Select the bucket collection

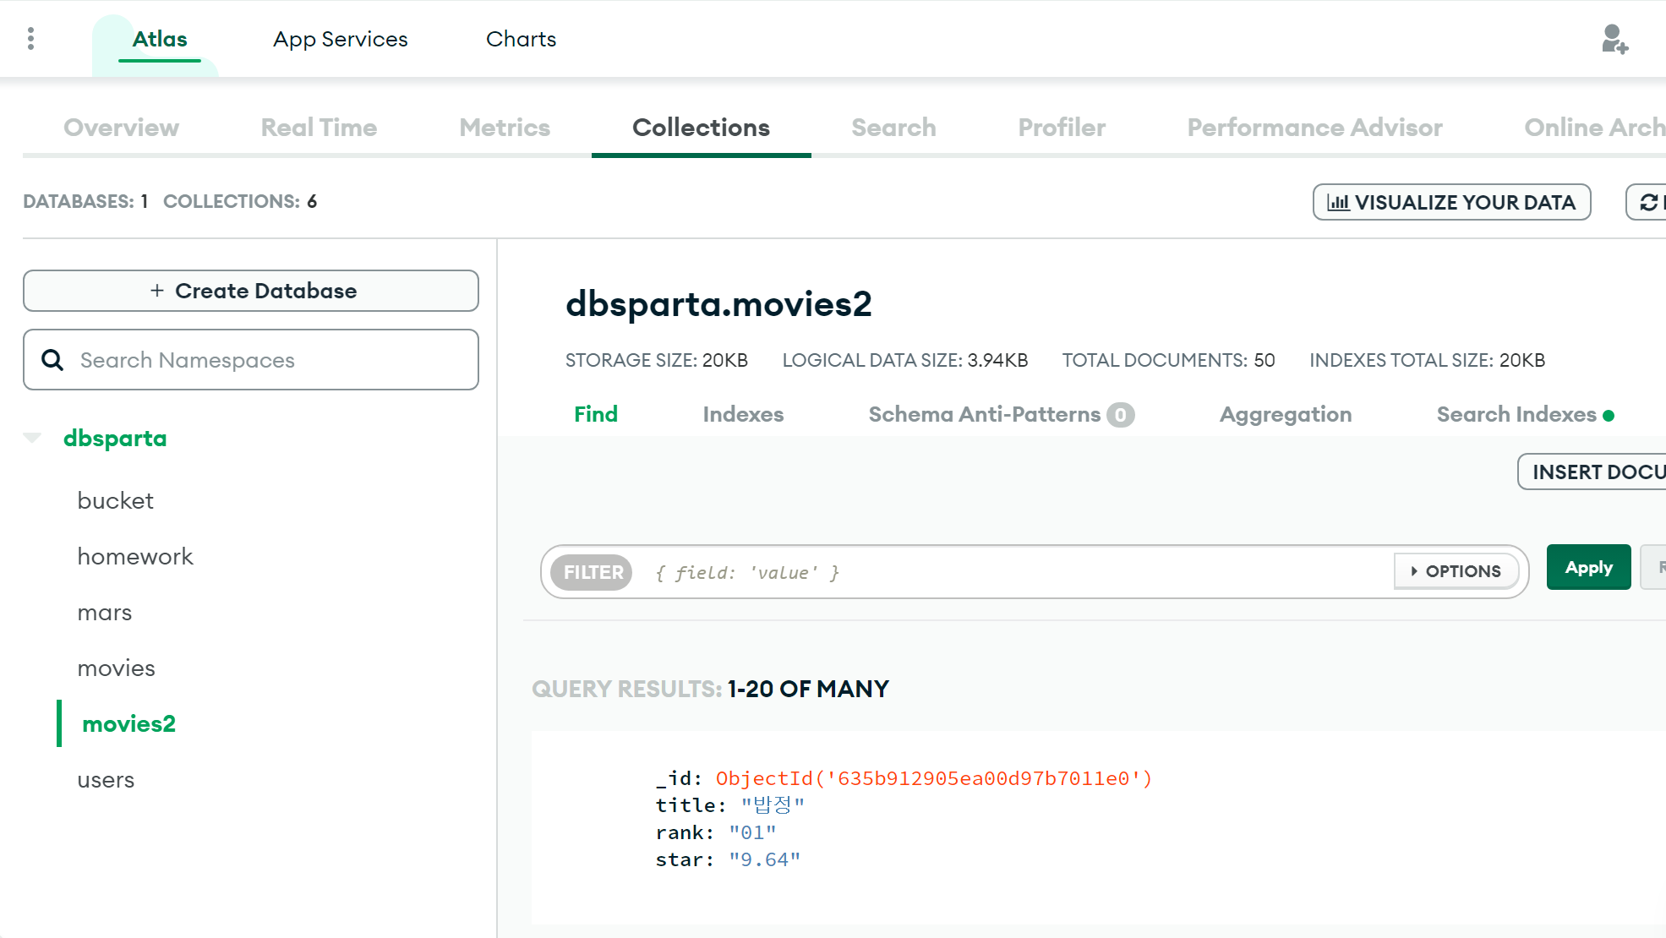115,501
